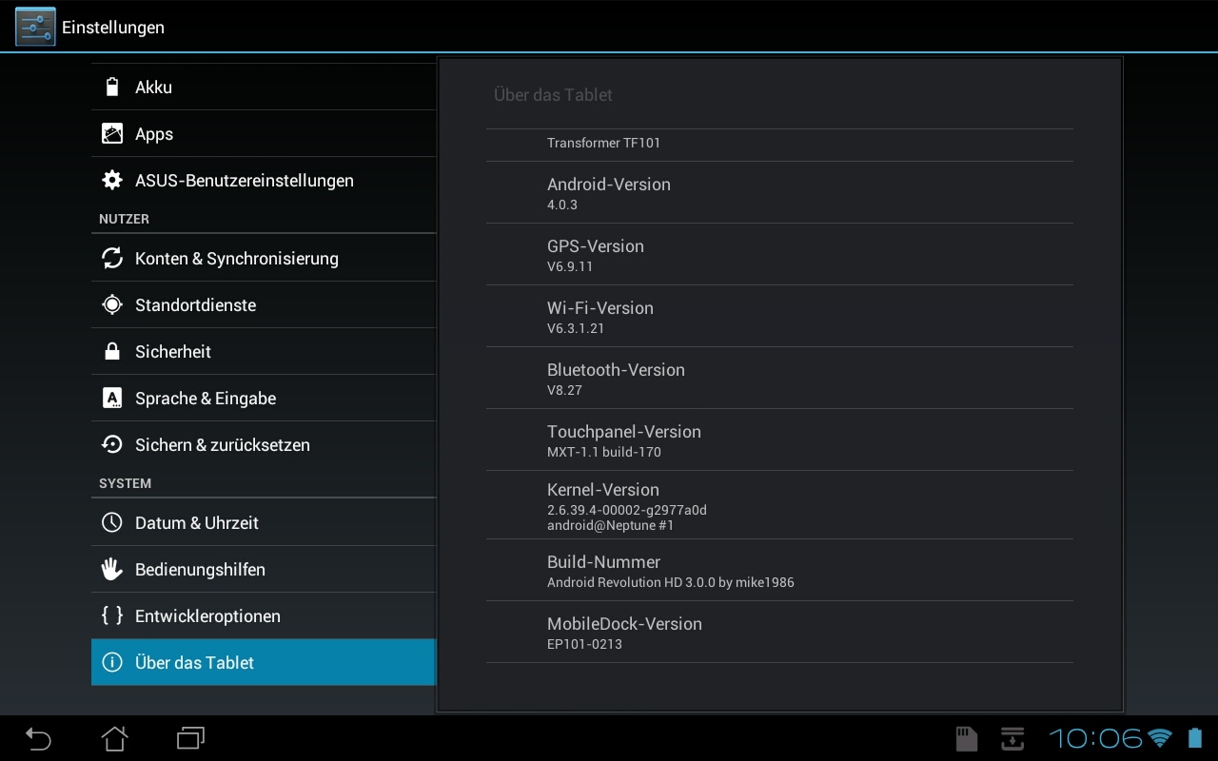
Task: Tap the gear icon for ASUS-Benutzereinstellungen
Action: [112, 180]
